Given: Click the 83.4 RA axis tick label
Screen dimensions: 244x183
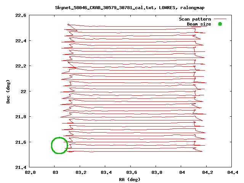Looking at the screenshot, I should pyautogui.click(x=106, y=172).
